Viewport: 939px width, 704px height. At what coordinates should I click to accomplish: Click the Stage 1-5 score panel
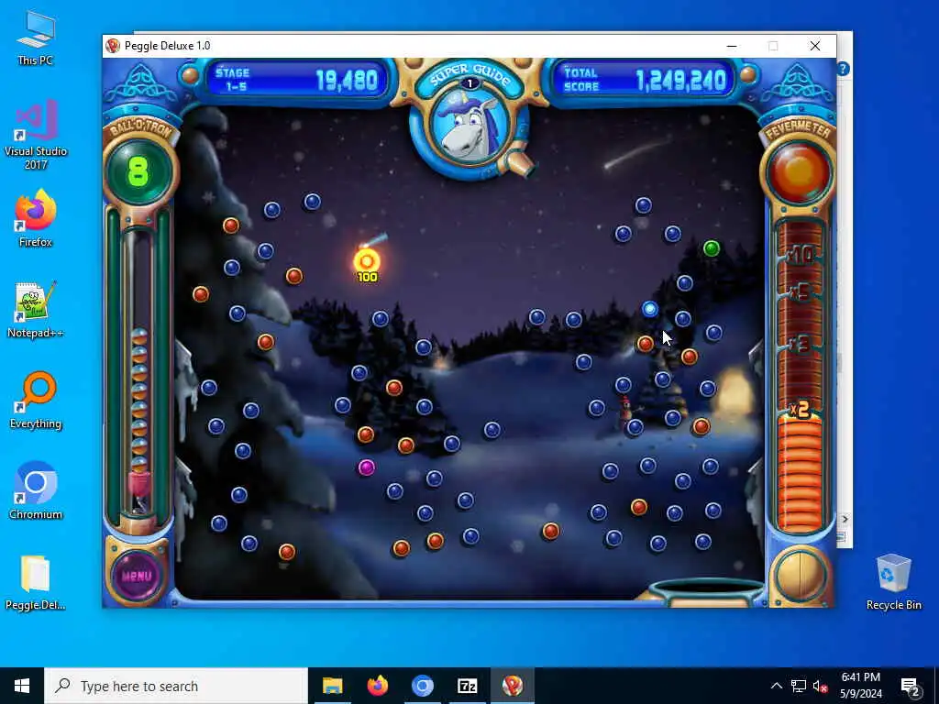pos(297,80)
